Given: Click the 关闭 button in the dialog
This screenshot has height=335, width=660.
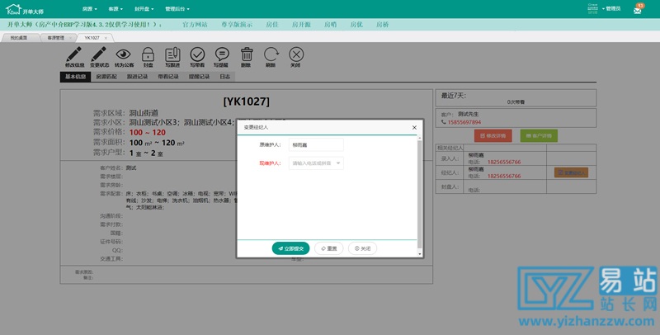Looking at the screenshot, I should pos(362,248).
